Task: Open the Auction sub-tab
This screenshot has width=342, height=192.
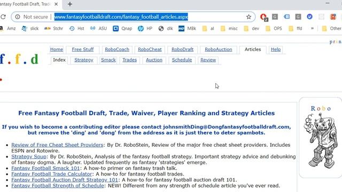Action: point(154,60)
